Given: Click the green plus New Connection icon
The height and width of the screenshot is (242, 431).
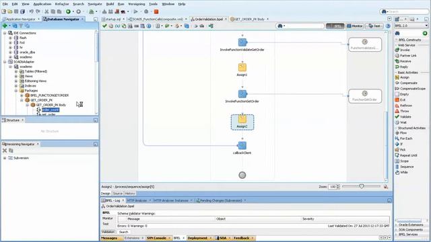Looking at the screenshot, I should pyautogui.click(x=5, y=26).
